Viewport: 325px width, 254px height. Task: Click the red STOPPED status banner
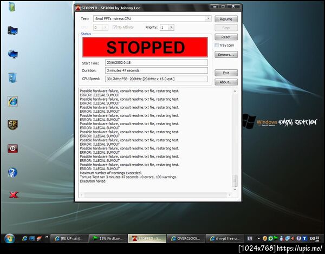pos(145,47)
